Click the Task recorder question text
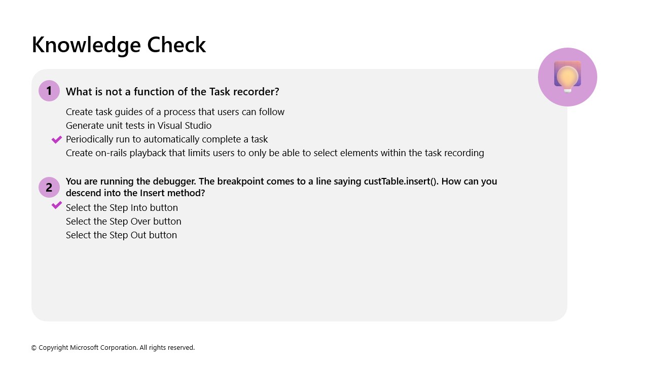 click(172, 92)
